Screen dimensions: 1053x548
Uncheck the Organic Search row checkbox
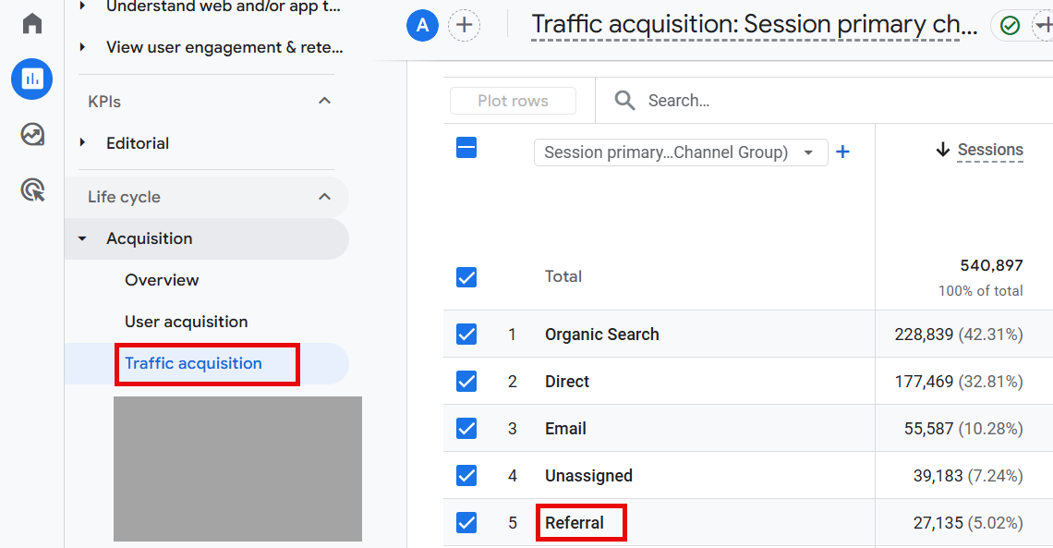click(x=466, y=334)
